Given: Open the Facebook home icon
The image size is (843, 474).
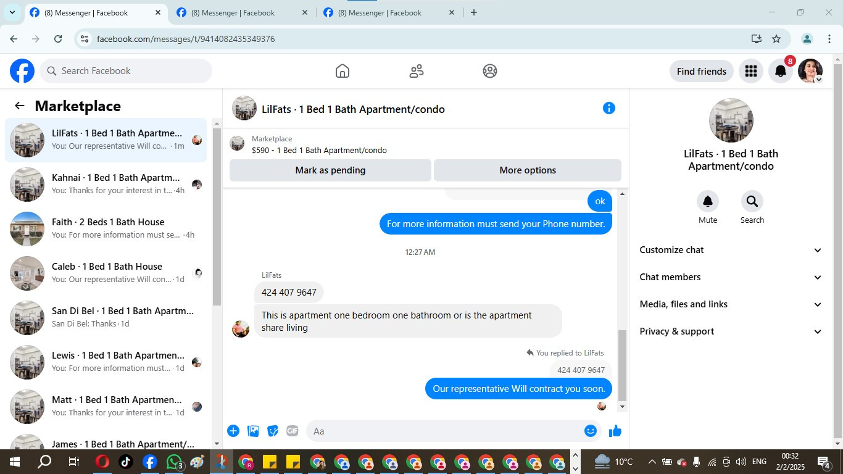Looking at the screenshot, I should [x=343, y=71].
